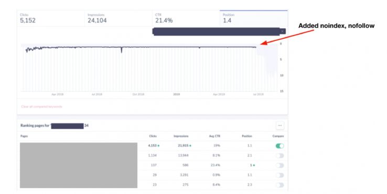The width and height of the screenshot is (387, 194).
Task: Enable compare toggle for the 137 clicks row
Action: [279, 165]
